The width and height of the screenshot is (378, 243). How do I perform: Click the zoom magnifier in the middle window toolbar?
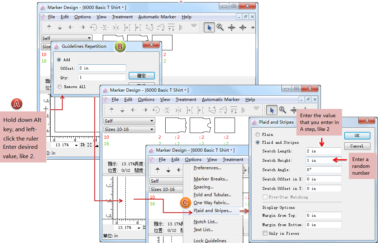click(282, 110)
